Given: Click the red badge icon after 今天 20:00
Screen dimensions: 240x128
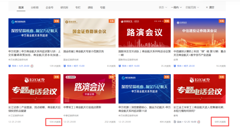Looking at the screenshot, I should (x=32, y=66).
